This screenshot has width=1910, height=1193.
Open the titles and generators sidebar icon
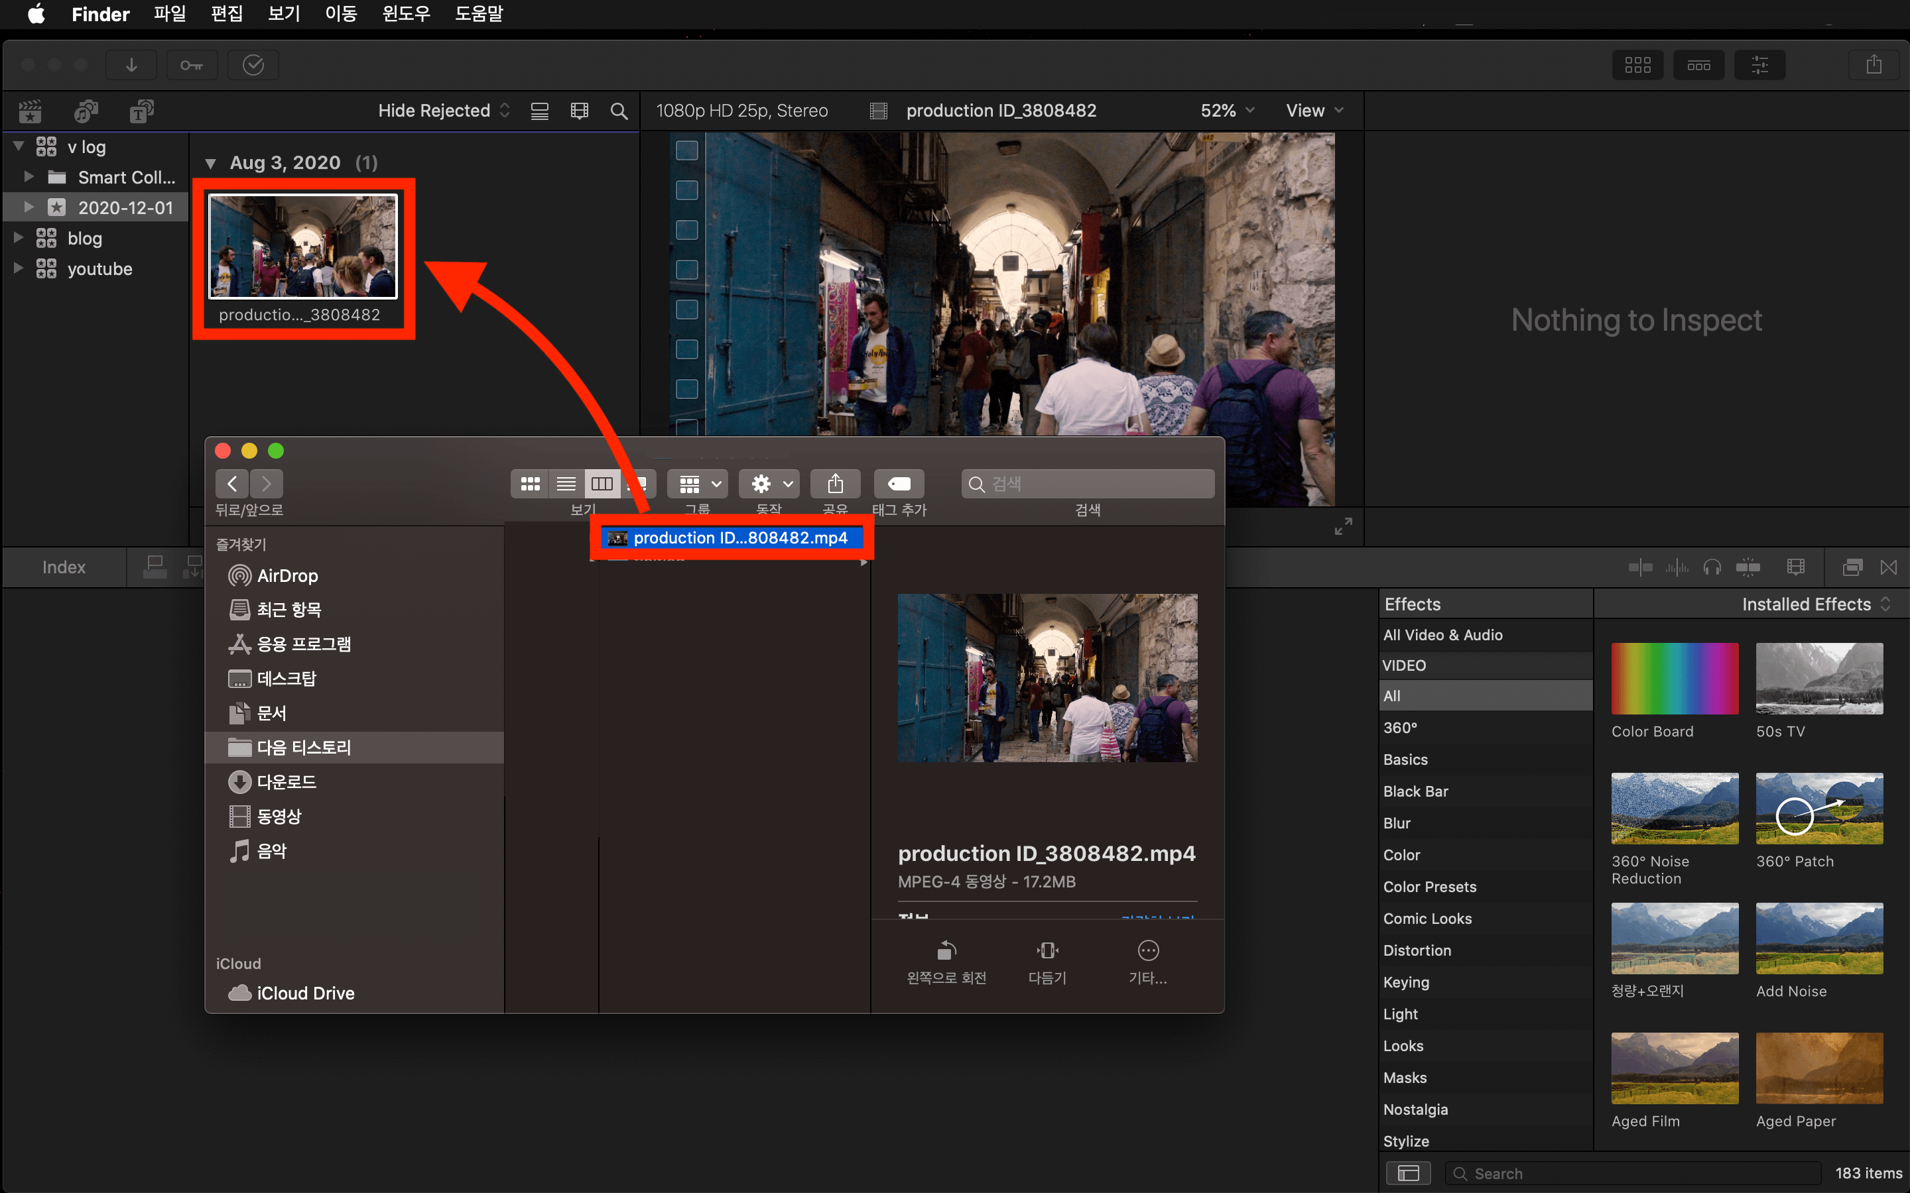(x=141, y=111)
